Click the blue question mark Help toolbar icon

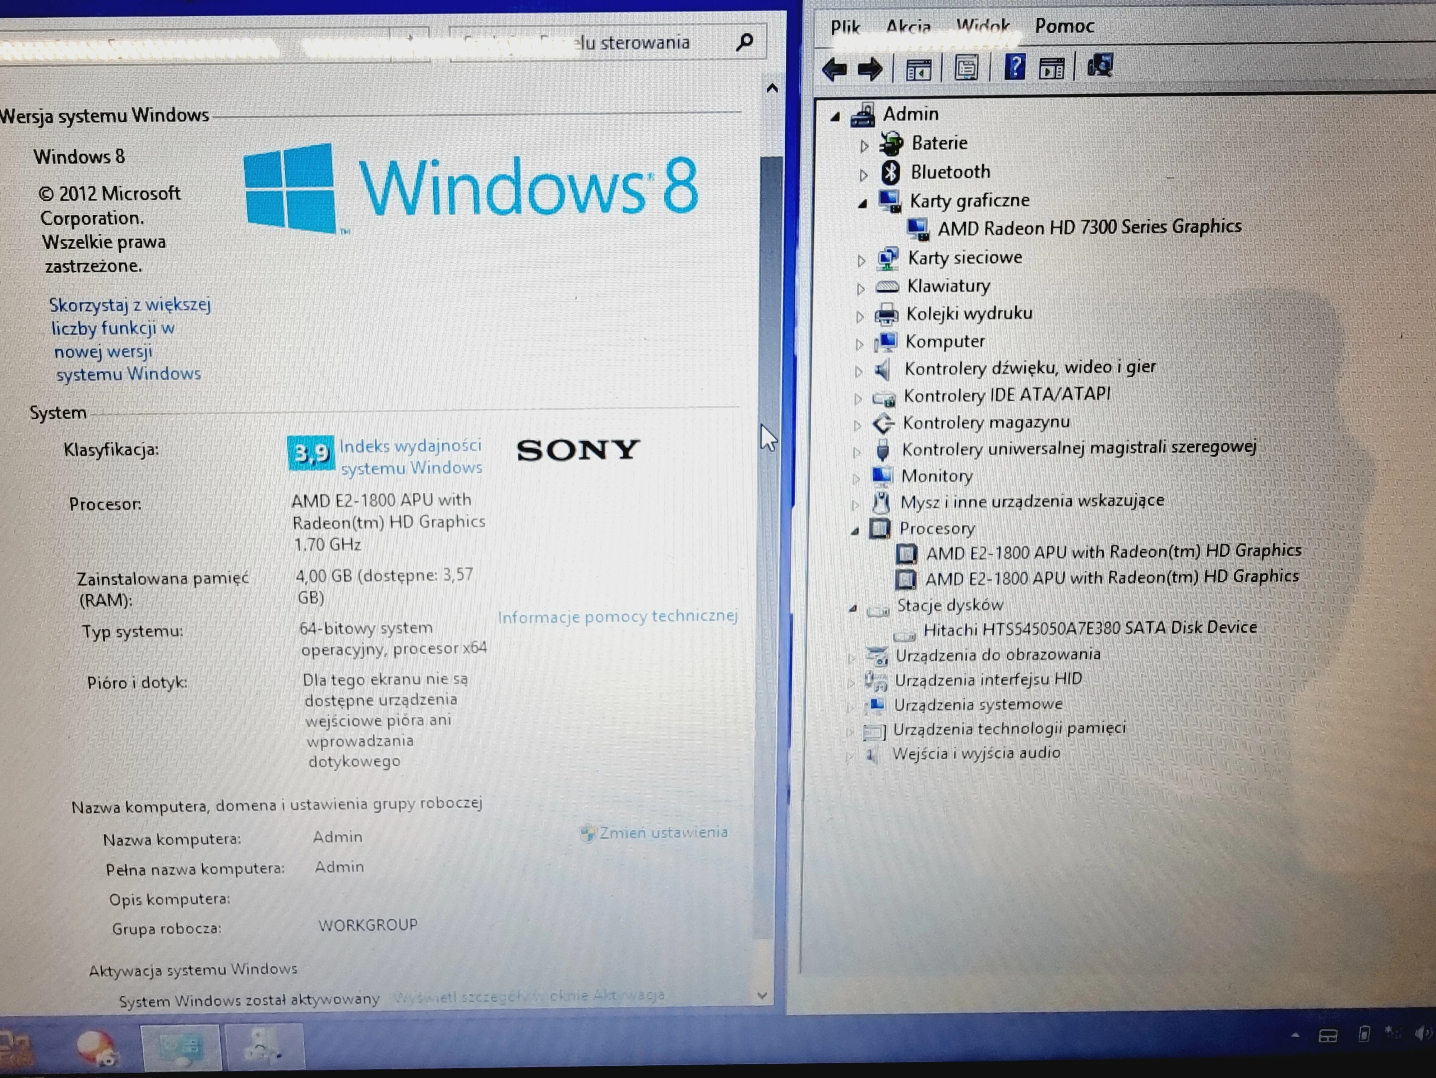1015,67
